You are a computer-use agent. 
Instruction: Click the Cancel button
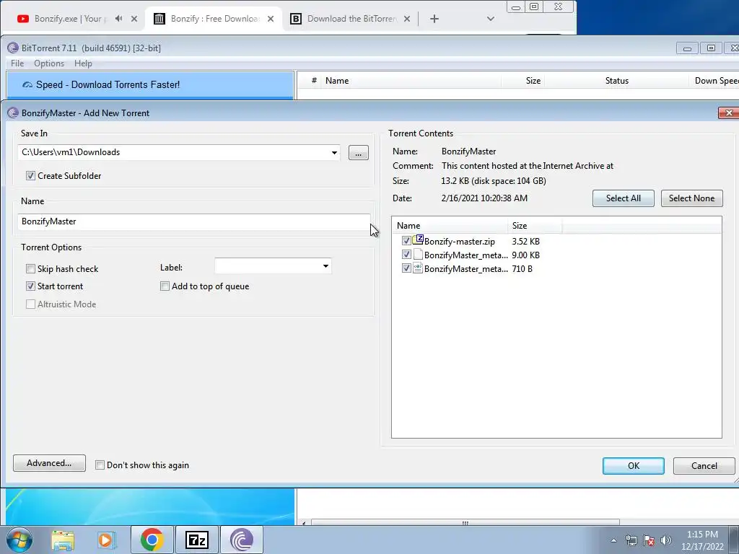click(x=704, y=466)
